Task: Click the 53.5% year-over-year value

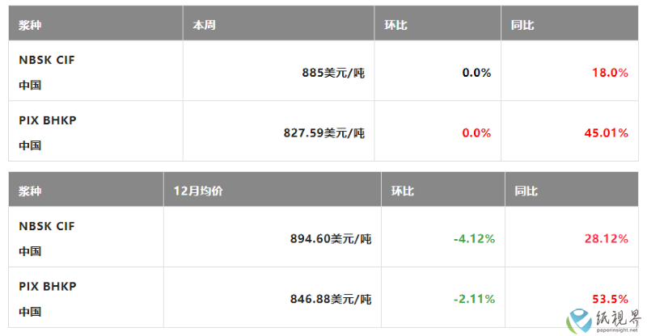Action: 611,299
